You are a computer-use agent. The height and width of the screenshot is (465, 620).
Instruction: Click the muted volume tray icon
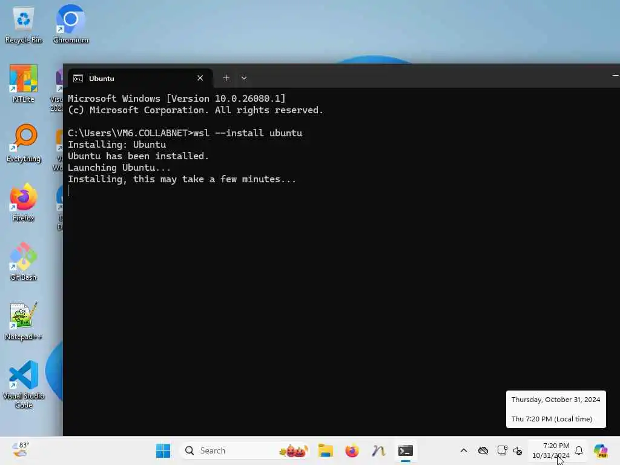[518, 450]
